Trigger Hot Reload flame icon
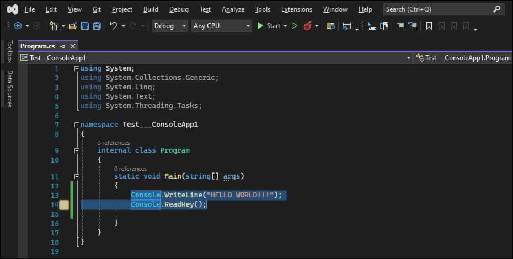513x259 pixels. [307, 26]
